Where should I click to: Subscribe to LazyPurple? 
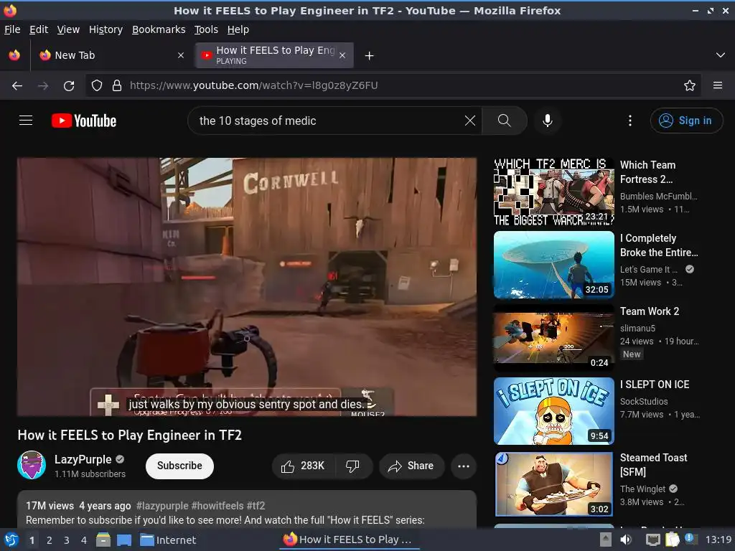[x=179, y=466]
